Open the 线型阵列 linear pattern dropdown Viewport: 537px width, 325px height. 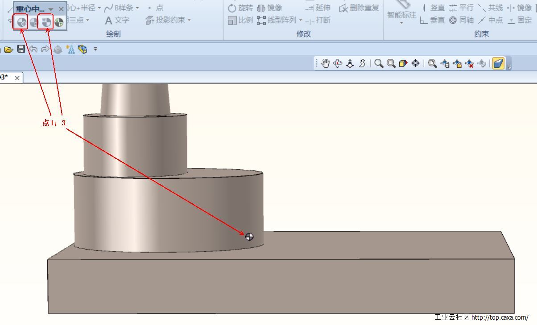[301, 20]
